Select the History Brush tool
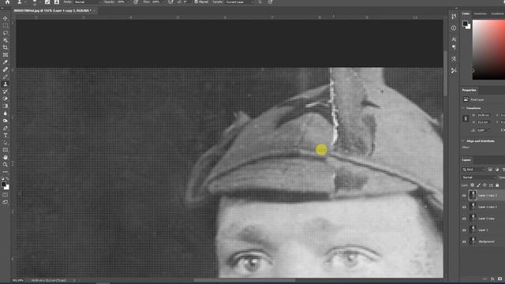This screenshot has width=505, height=284. [6, 92]
